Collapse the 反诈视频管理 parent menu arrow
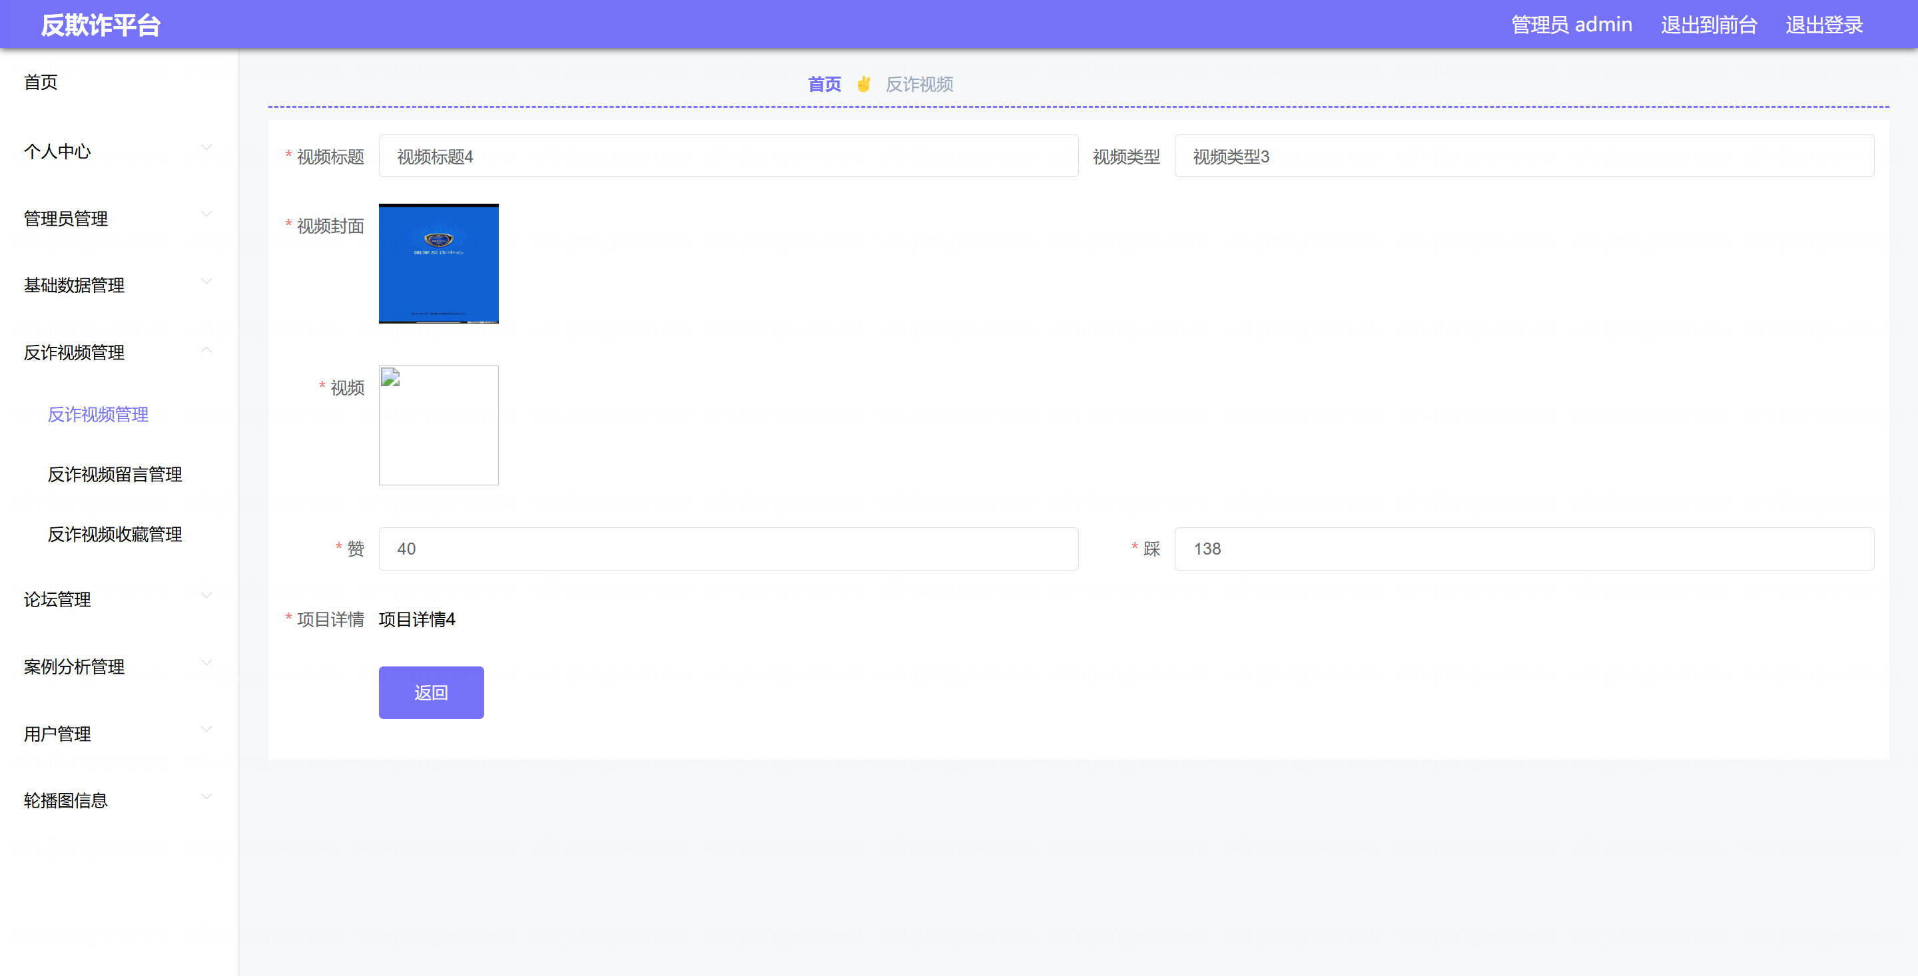The width and height of the screenshot is (1918, 976). pos(206,350)
